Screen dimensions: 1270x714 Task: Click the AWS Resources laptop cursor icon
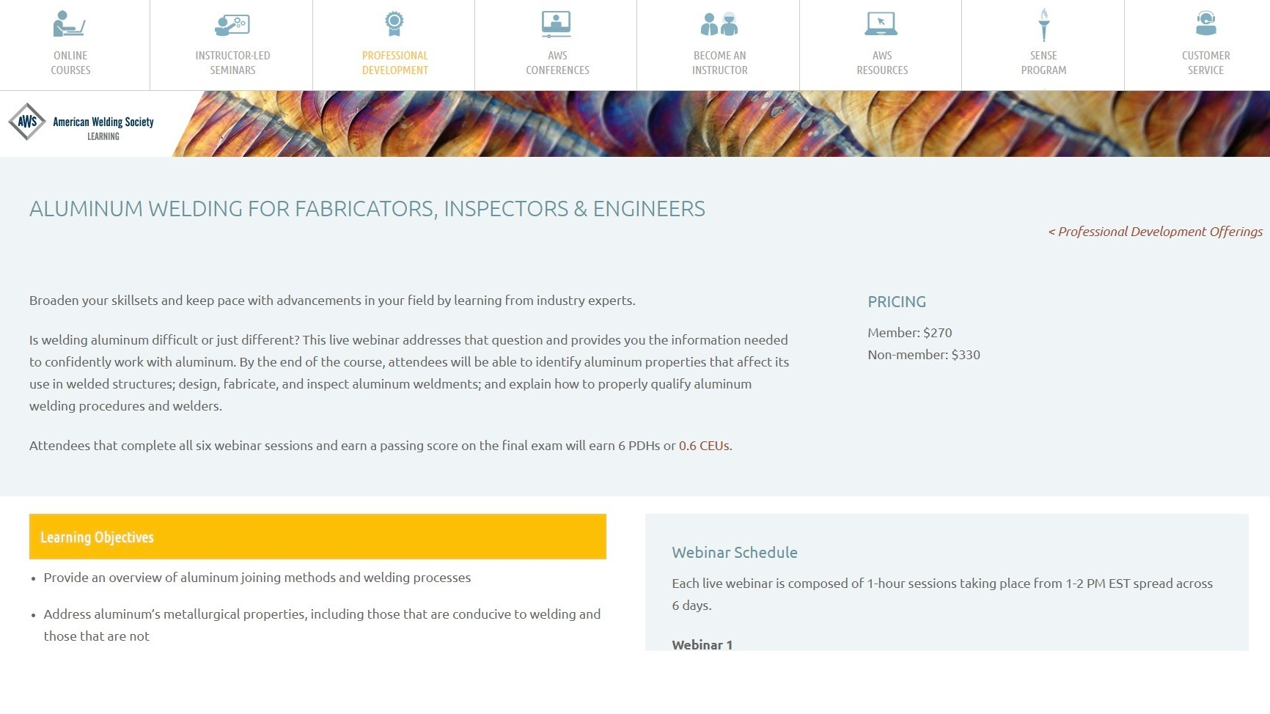point(881,24)
